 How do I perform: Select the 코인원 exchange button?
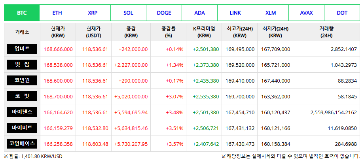coord(22,81)
